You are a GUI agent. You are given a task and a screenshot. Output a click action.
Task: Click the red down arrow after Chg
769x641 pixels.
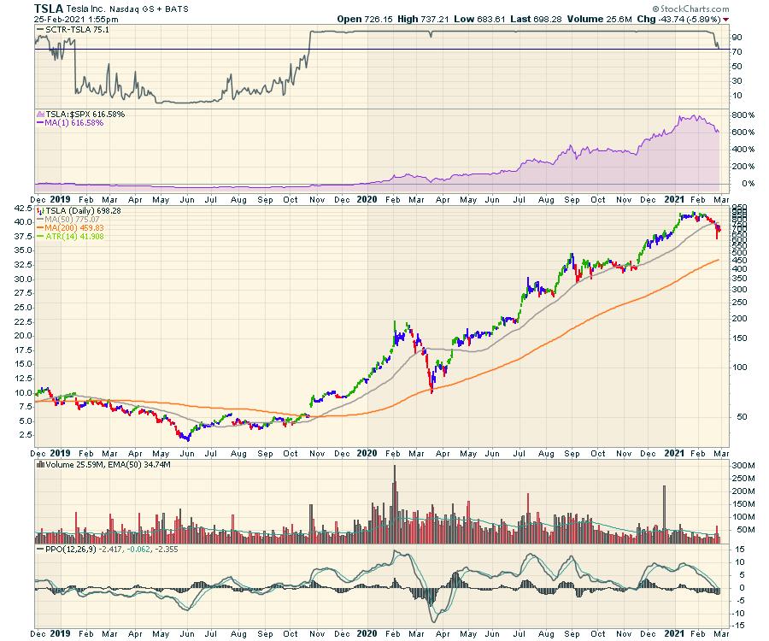pyautogui.click(x=726, y=19)
